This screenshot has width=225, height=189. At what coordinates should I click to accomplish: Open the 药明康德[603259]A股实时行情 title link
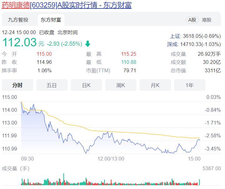[67, 5]
